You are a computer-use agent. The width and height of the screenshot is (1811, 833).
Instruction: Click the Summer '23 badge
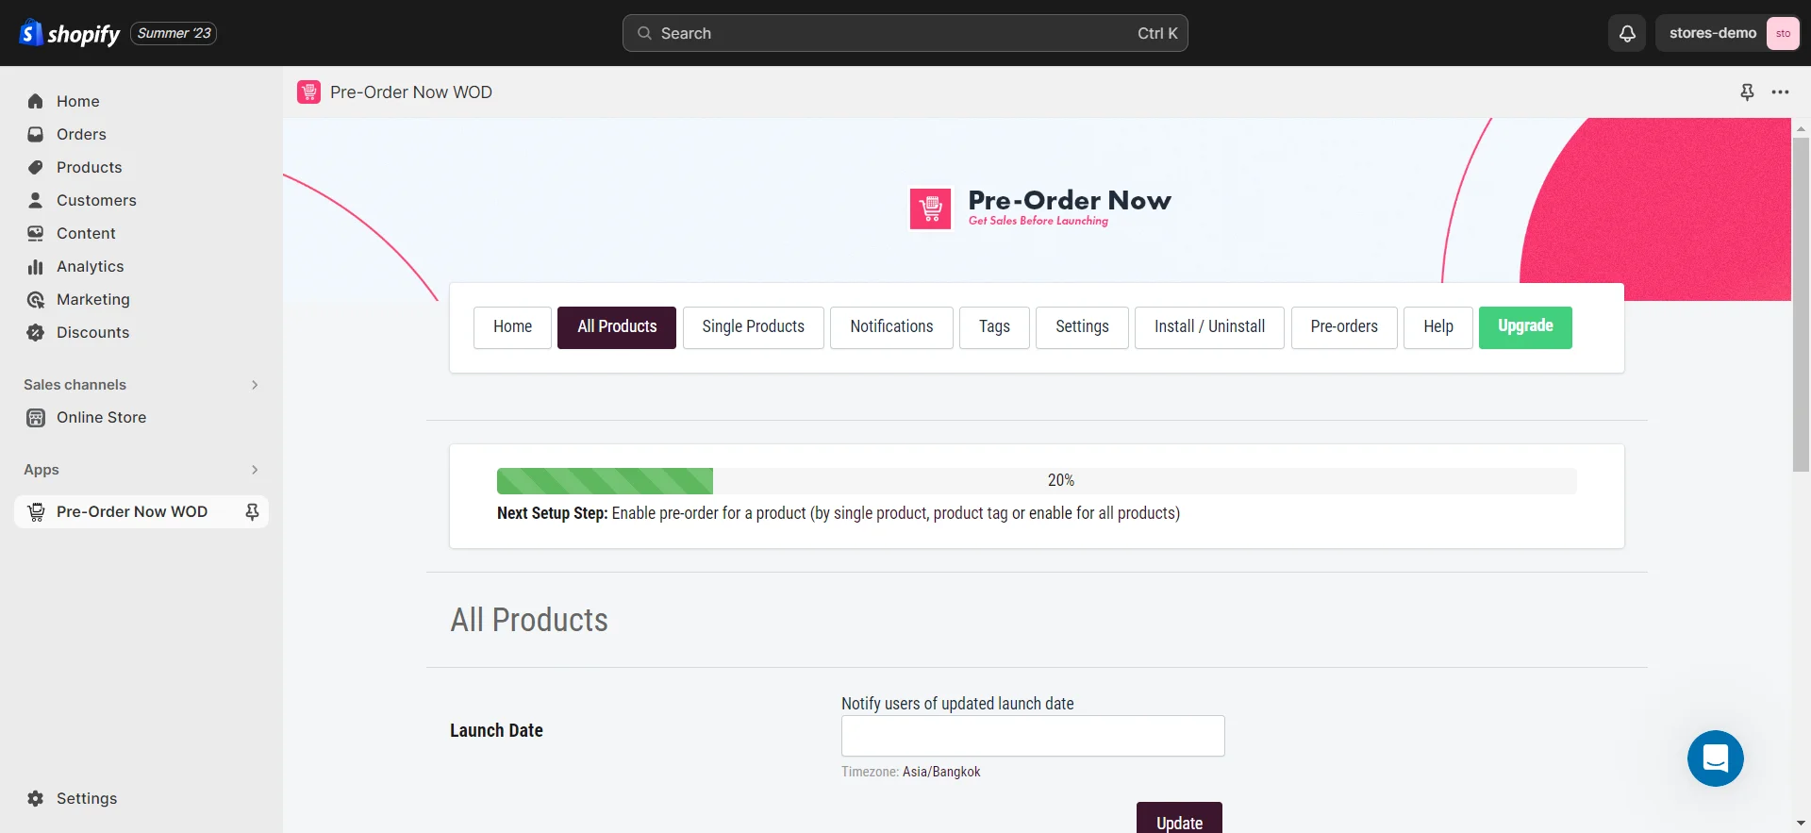click(x=174, y=33)
